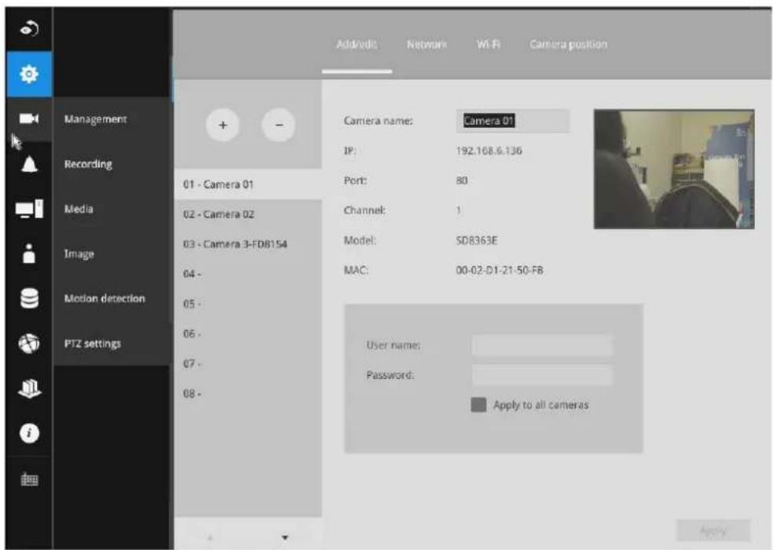
Task: Click the Port value 80
Action: [461, 180]
